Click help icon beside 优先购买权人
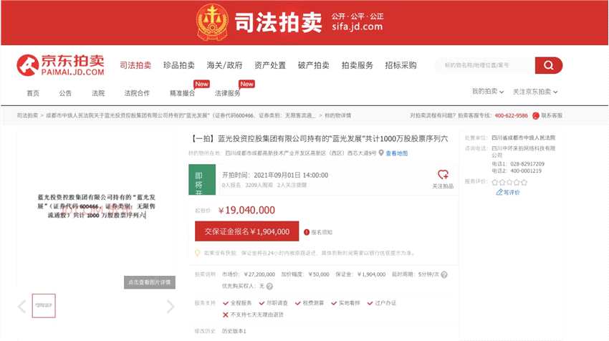 click(x=269, y=287)
